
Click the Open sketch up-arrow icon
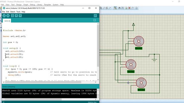click(16, 15)
